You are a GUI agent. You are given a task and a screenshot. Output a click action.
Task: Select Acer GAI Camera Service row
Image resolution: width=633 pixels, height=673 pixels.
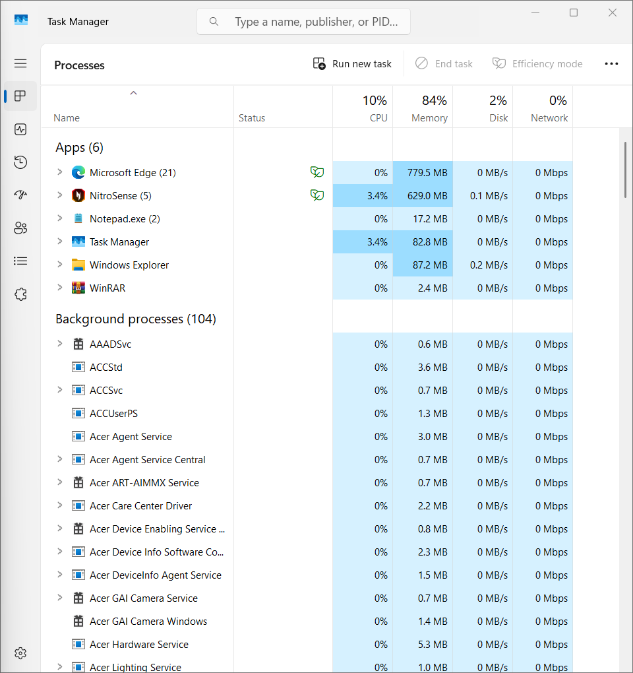[x=307, y=598]
